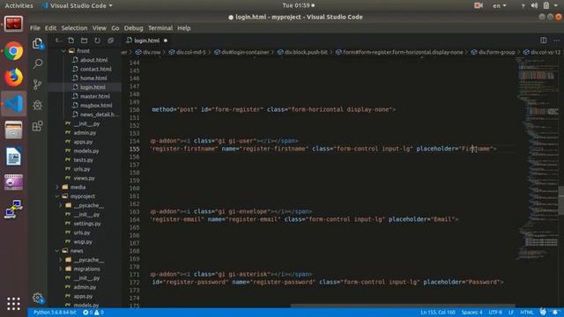Screen dimensions: 564x317
Task: Open notifications bell in status bar
Action: tap(555, 312)
